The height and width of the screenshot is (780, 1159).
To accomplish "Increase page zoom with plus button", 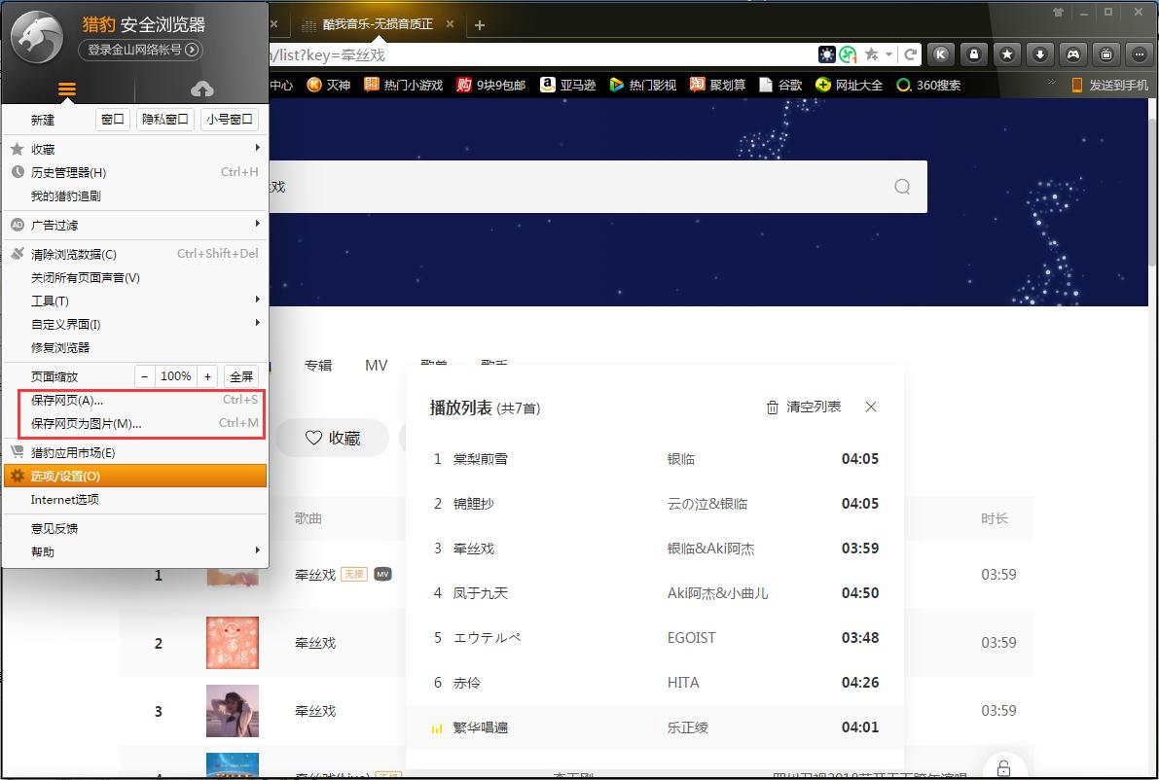I will point(207,376).
